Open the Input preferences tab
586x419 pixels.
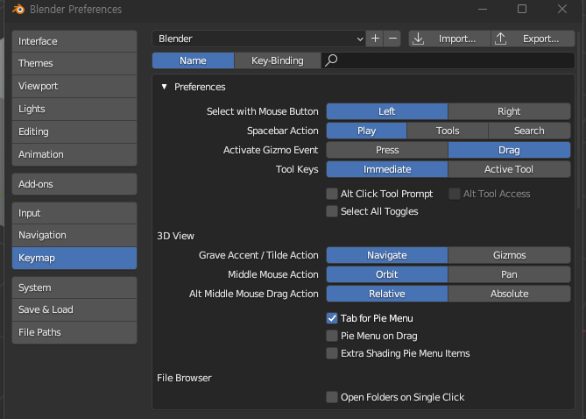[x=74, y=213]
